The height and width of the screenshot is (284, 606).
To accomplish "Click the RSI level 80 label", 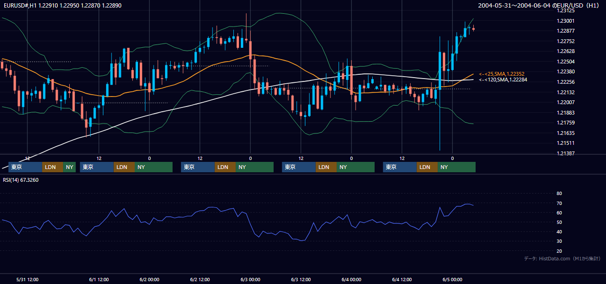I will point(559,194).
